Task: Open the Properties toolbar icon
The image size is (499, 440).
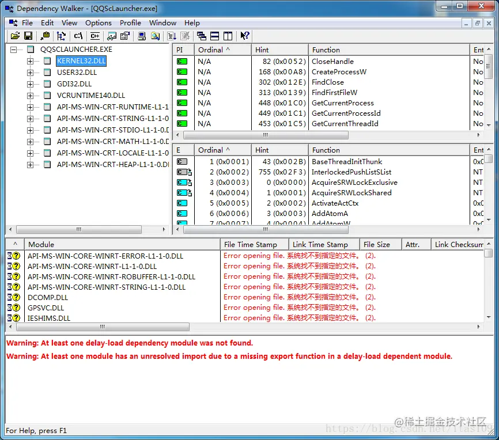Action: tap(125, 36)
